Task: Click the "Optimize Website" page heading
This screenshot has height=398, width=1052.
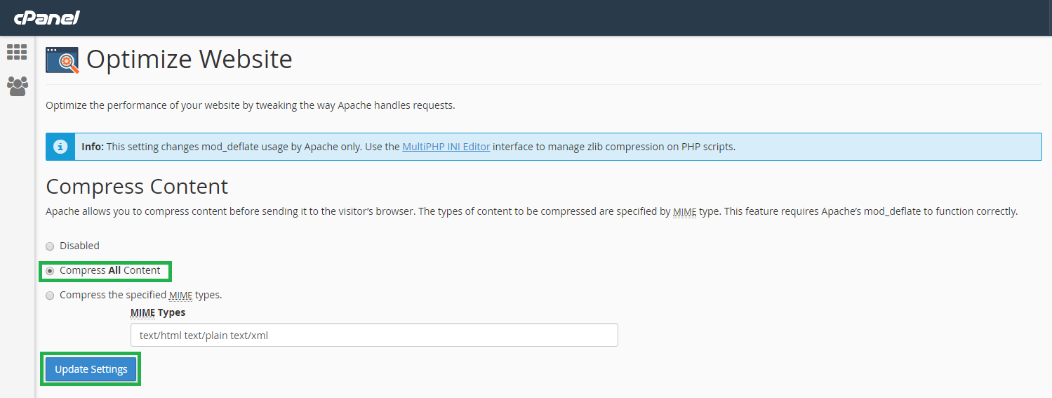Action: [189, 59]
